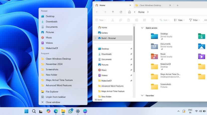The width and height of the screenshot is (207, 115).
Task: Click the Copy toolbar icon
Action: click(120, 20)
